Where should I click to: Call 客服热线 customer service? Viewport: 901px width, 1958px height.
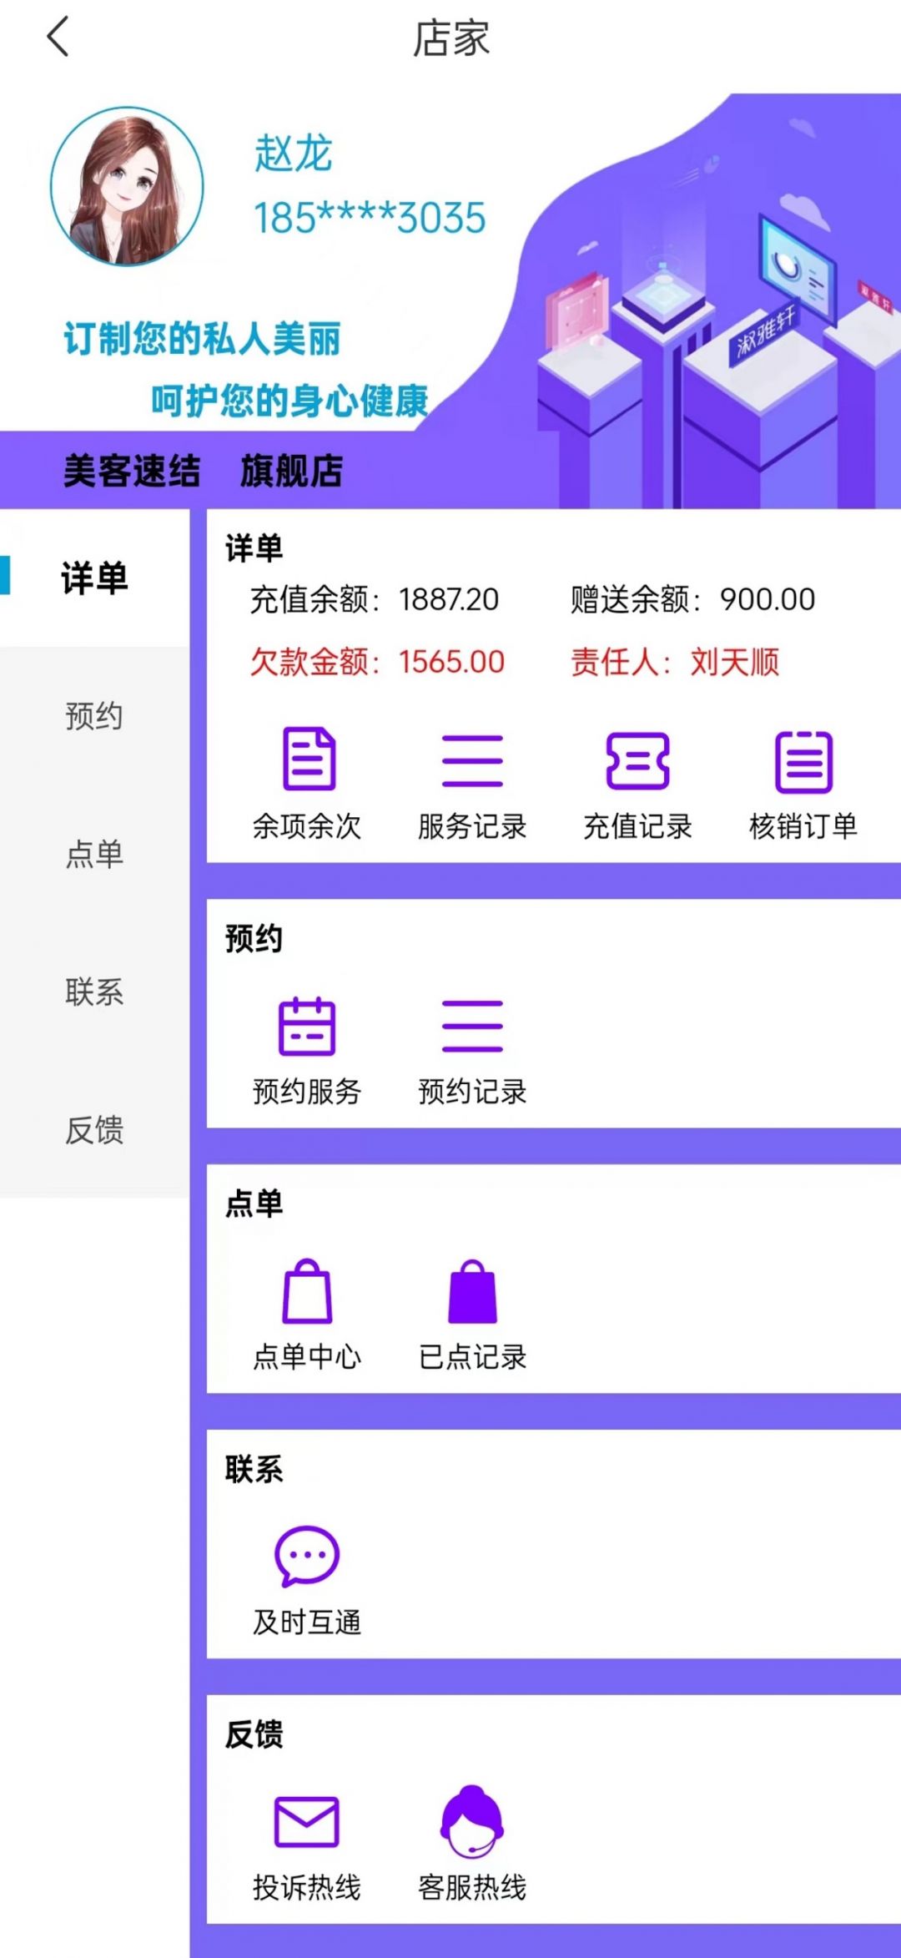pos(472,1821)
